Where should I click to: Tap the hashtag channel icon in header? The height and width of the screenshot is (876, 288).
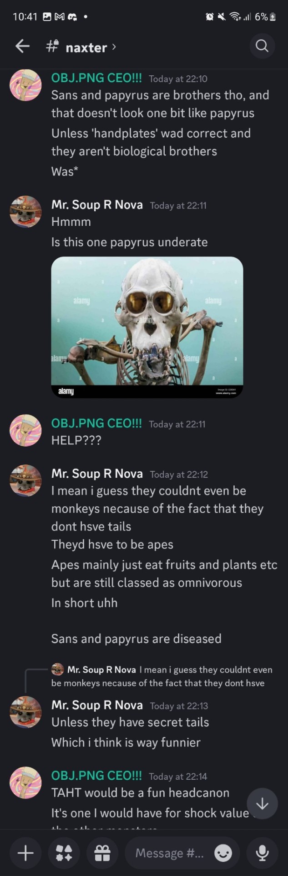(x=52, y=46)
